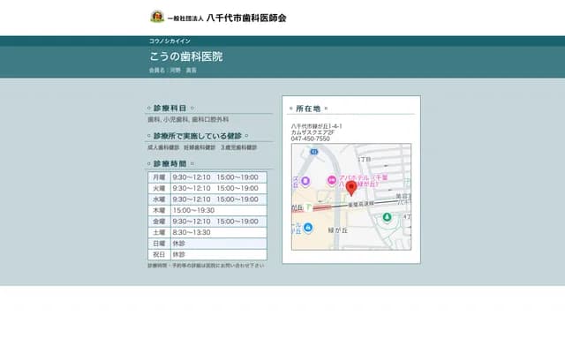Click the green park tree marker on the map
Screen dimensions: 565x353
point(387,217)
